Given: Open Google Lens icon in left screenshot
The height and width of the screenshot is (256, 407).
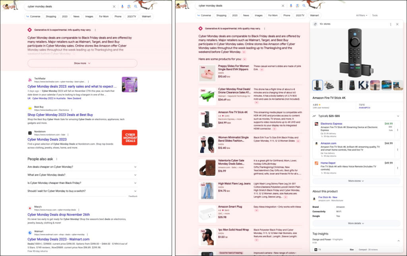Looking at the screenshot, I should (x=129, y=6).
